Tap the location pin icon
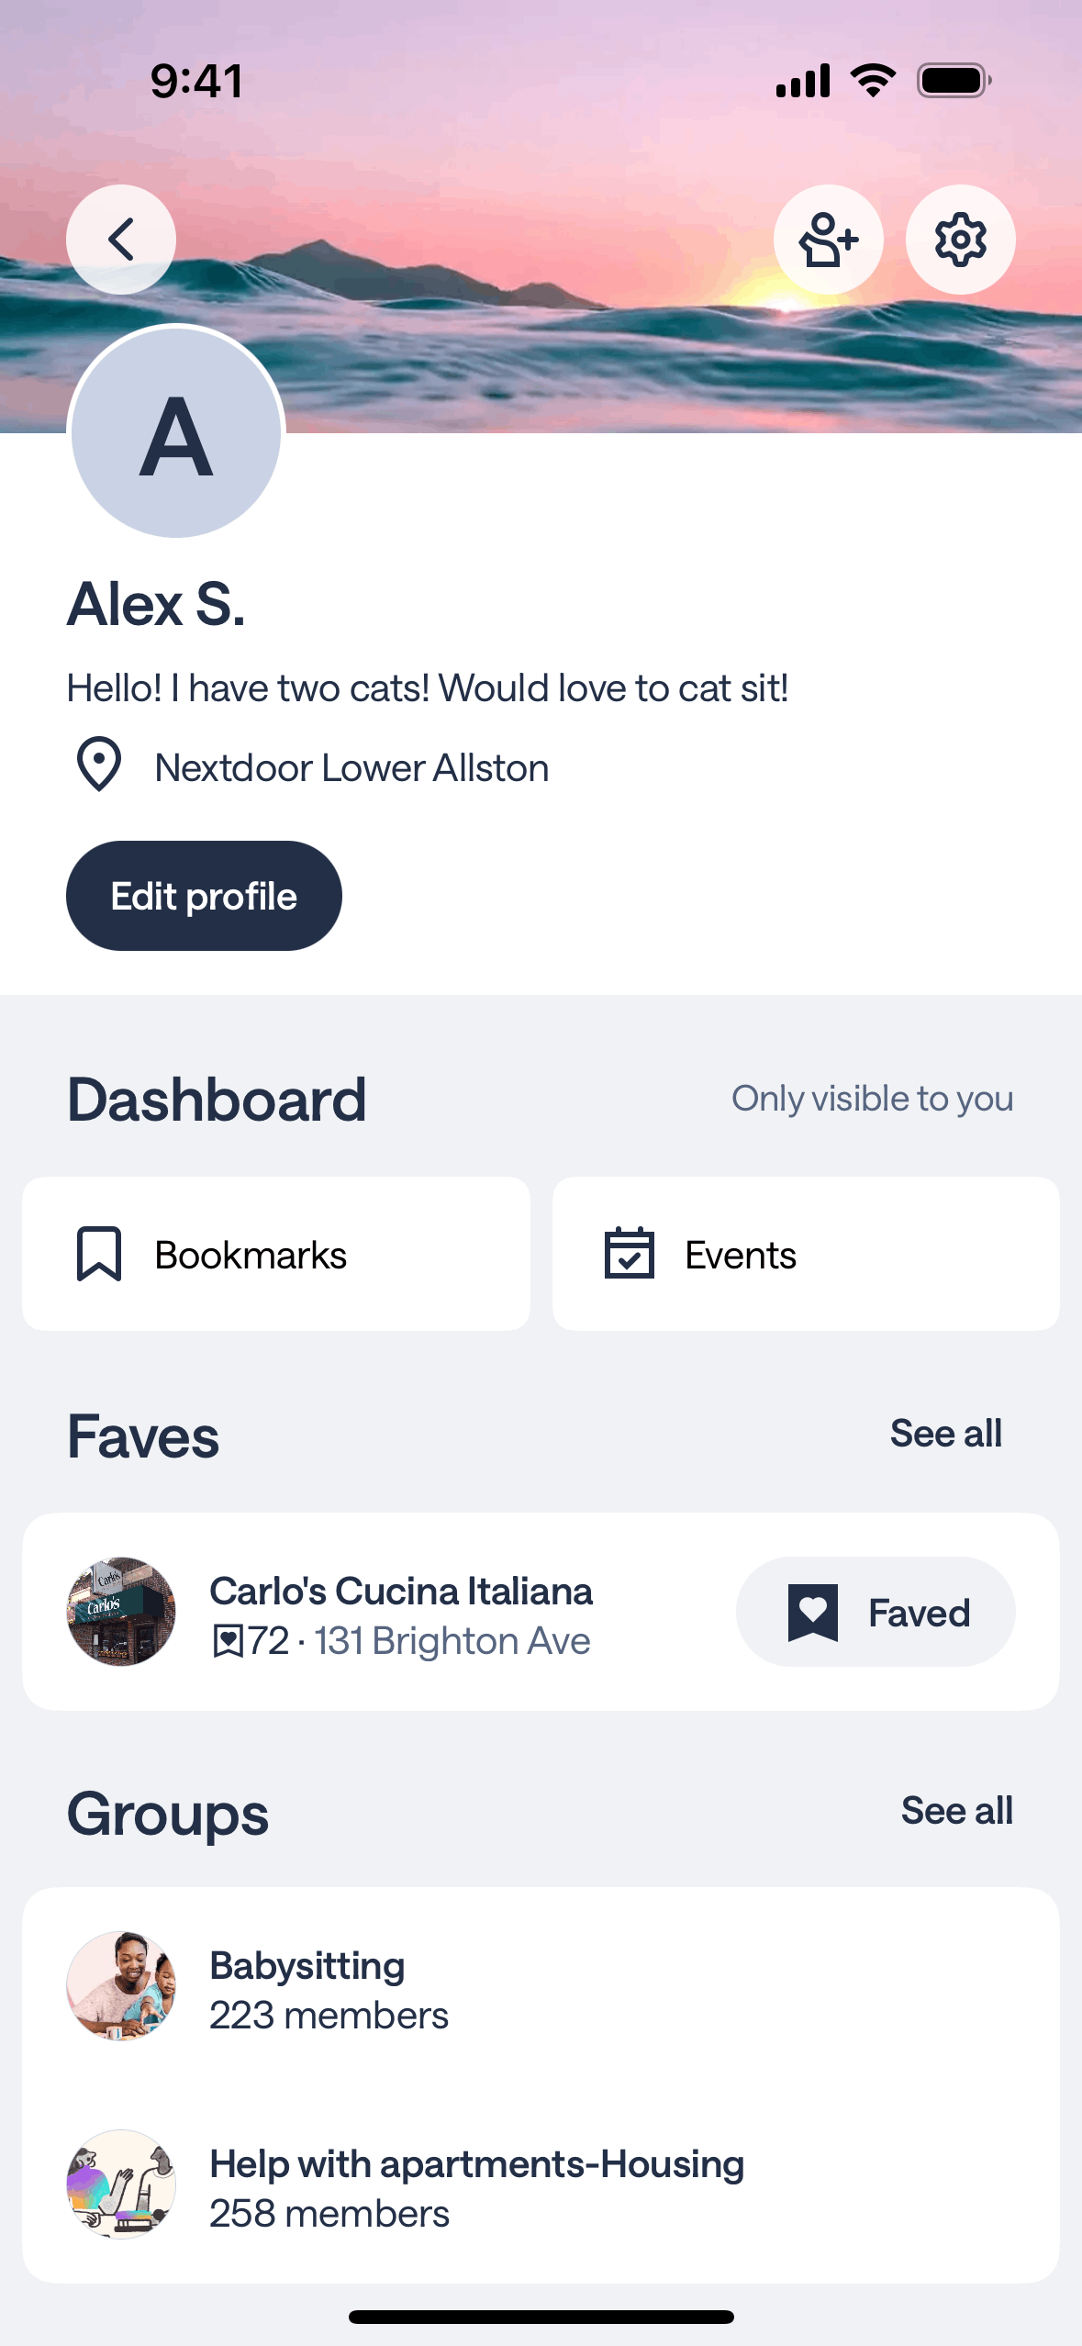Viewport: 1082px width, 2346px height. [x=99, y=764]
